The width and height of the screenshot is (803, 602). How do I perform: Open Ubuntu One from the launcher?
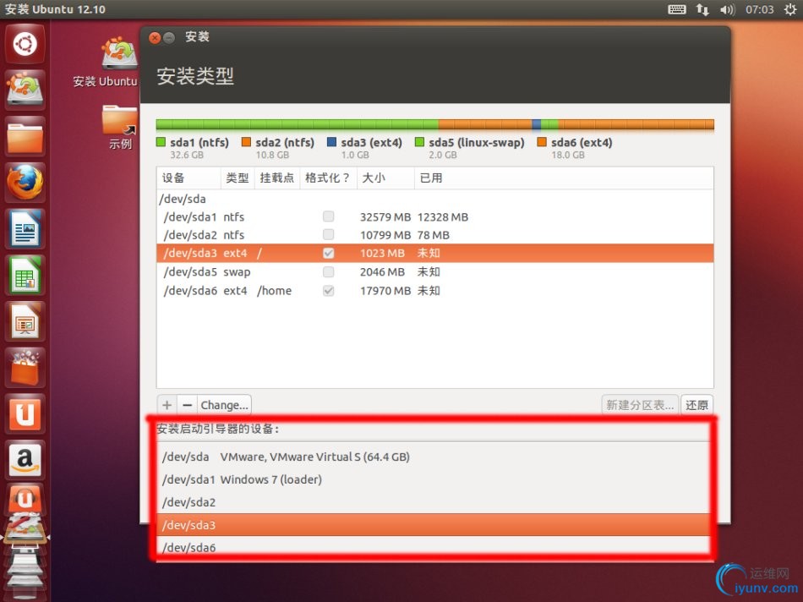[25, 414]
